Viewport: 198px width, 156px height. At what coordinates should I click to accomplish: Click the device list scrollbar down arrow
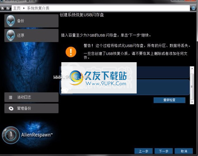192,102
